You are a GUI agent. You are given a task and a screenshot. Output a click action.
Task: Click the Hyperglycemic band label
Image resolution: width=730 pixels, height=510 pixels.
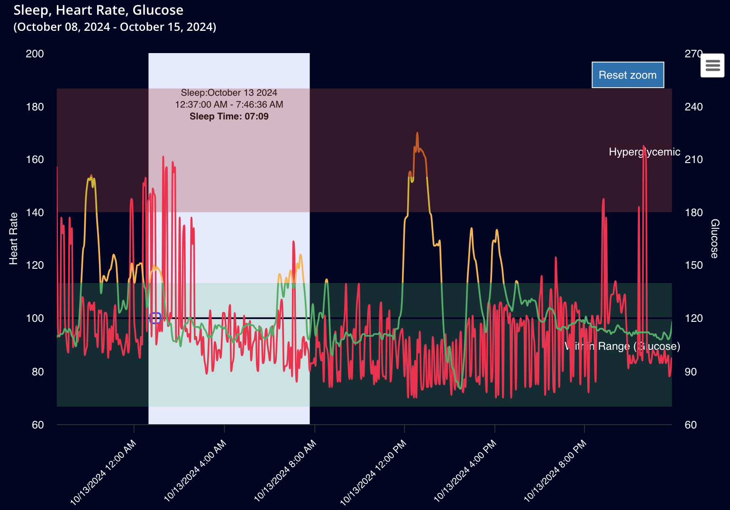coord(644,152)
